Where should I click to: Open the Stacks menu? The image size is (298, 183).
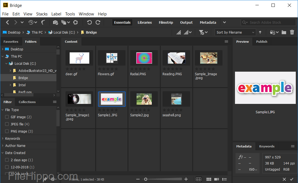42,14
